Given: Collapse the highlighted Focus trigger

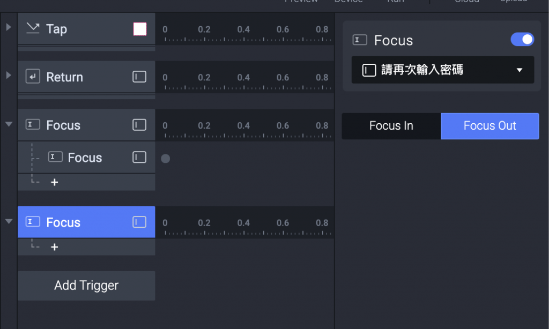Looking at the screenshot, I should tap(9, 221).
